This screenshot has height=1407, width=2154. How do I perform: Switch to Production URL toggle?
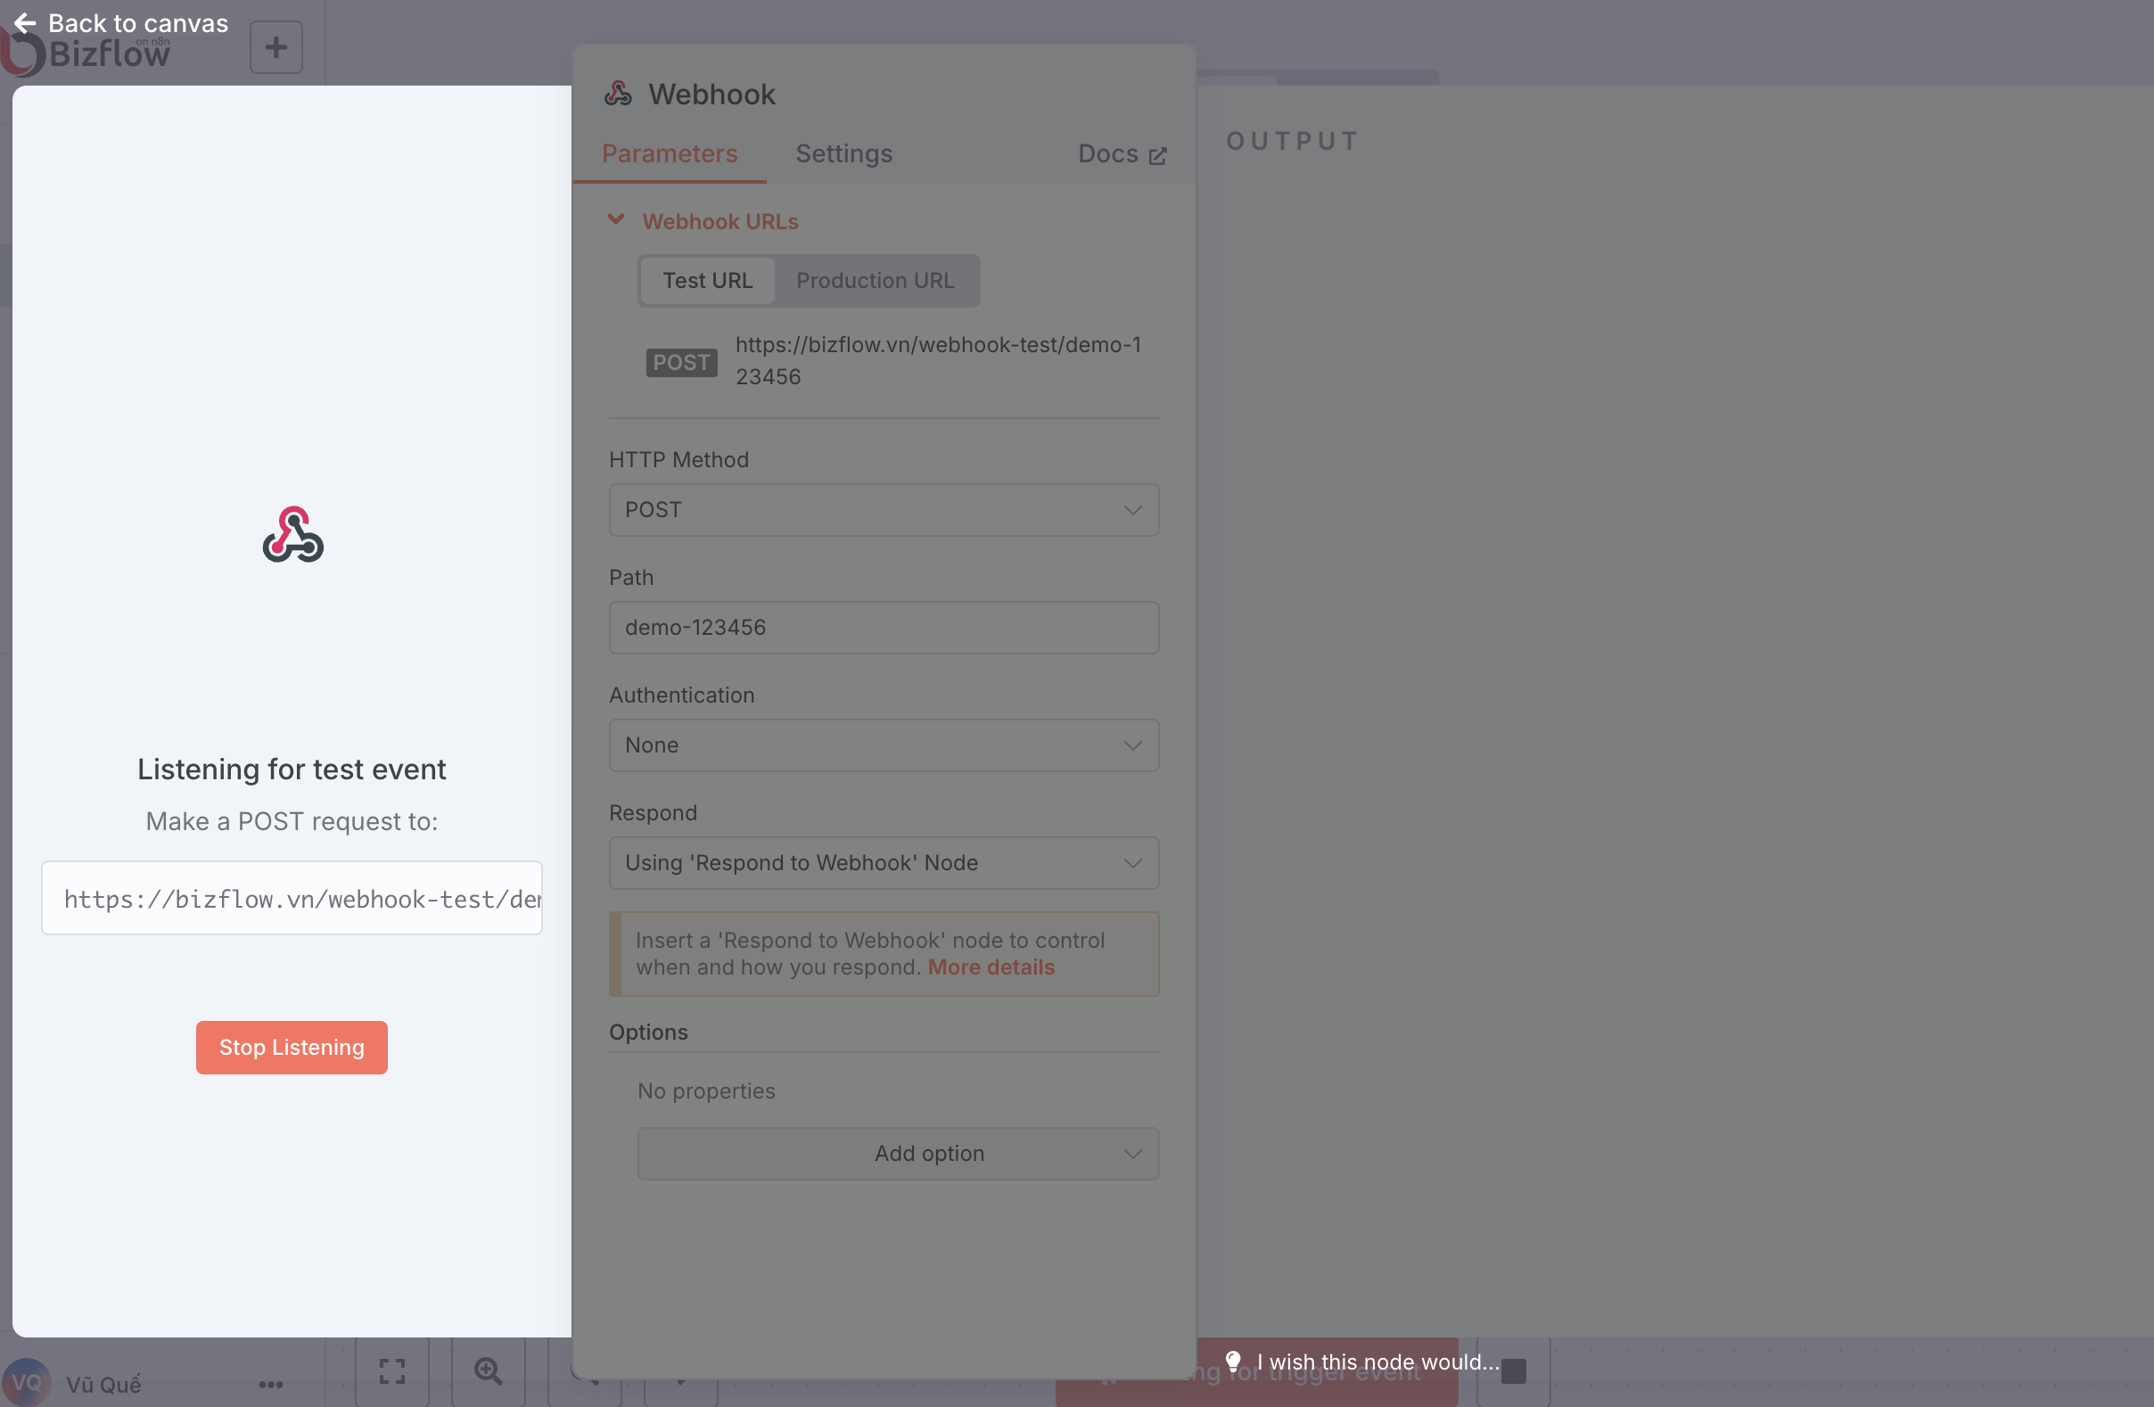(x=875, y=281)
